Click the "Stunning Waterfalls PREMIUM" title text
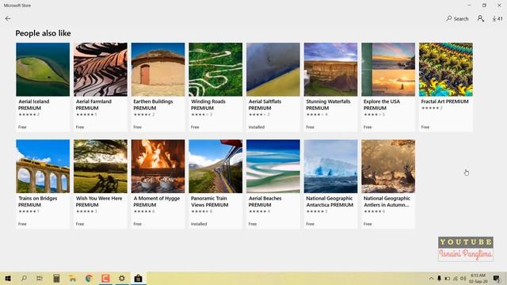This screenshot has width=507, height=285. click(328, 104)
